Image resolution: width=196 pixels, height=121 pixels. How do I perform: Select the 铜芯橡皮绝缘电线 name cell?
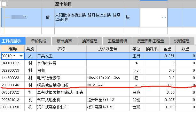pyautogui.click(x=61, y=85)
